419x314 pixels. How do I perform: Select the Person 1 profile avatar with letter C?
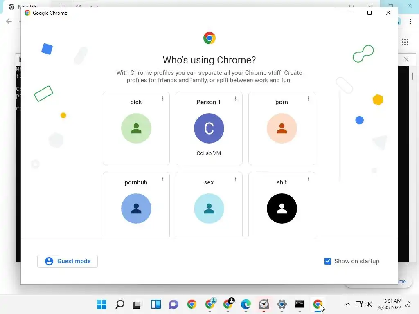[209, 128]
